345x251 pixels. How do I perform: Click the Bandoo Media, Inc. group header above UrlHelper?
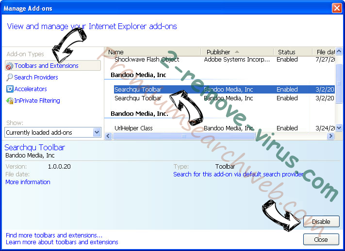[139, 114]
